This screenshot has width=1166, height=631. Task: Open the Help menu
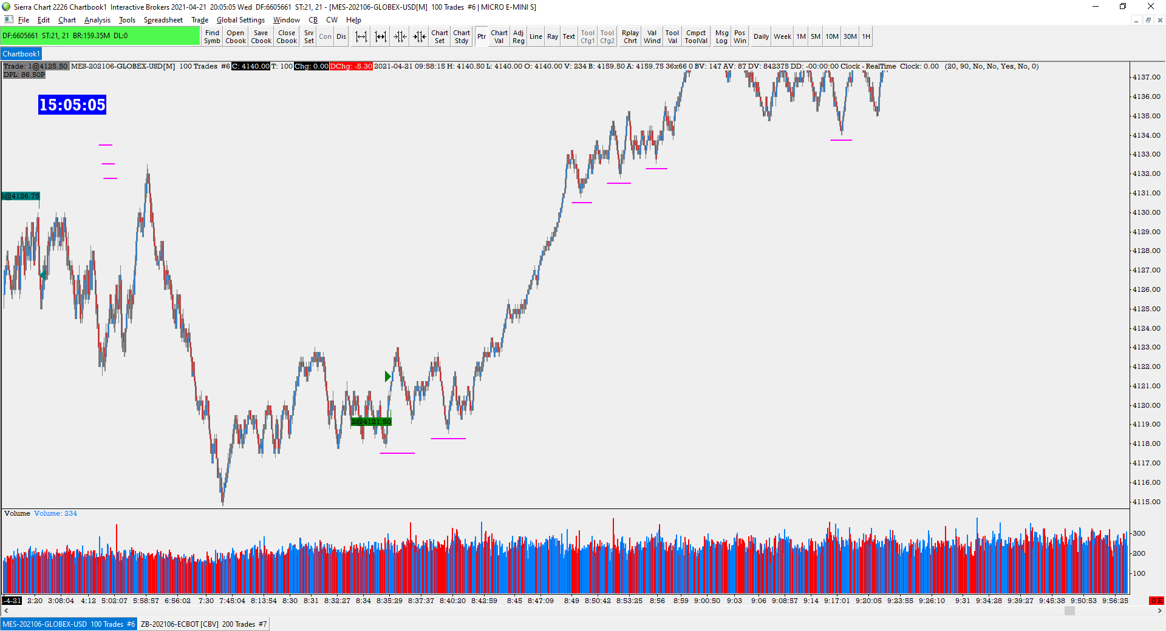[353, 20]
